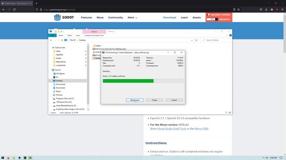Open the Features page in Godot nav
The image size is (286, 160).
pos(86,18)
